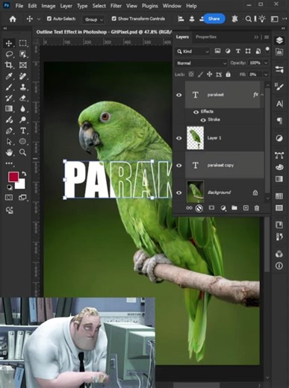Open the Group auto-select dropdown
The image size is (289, 388).
coord(93,19)
